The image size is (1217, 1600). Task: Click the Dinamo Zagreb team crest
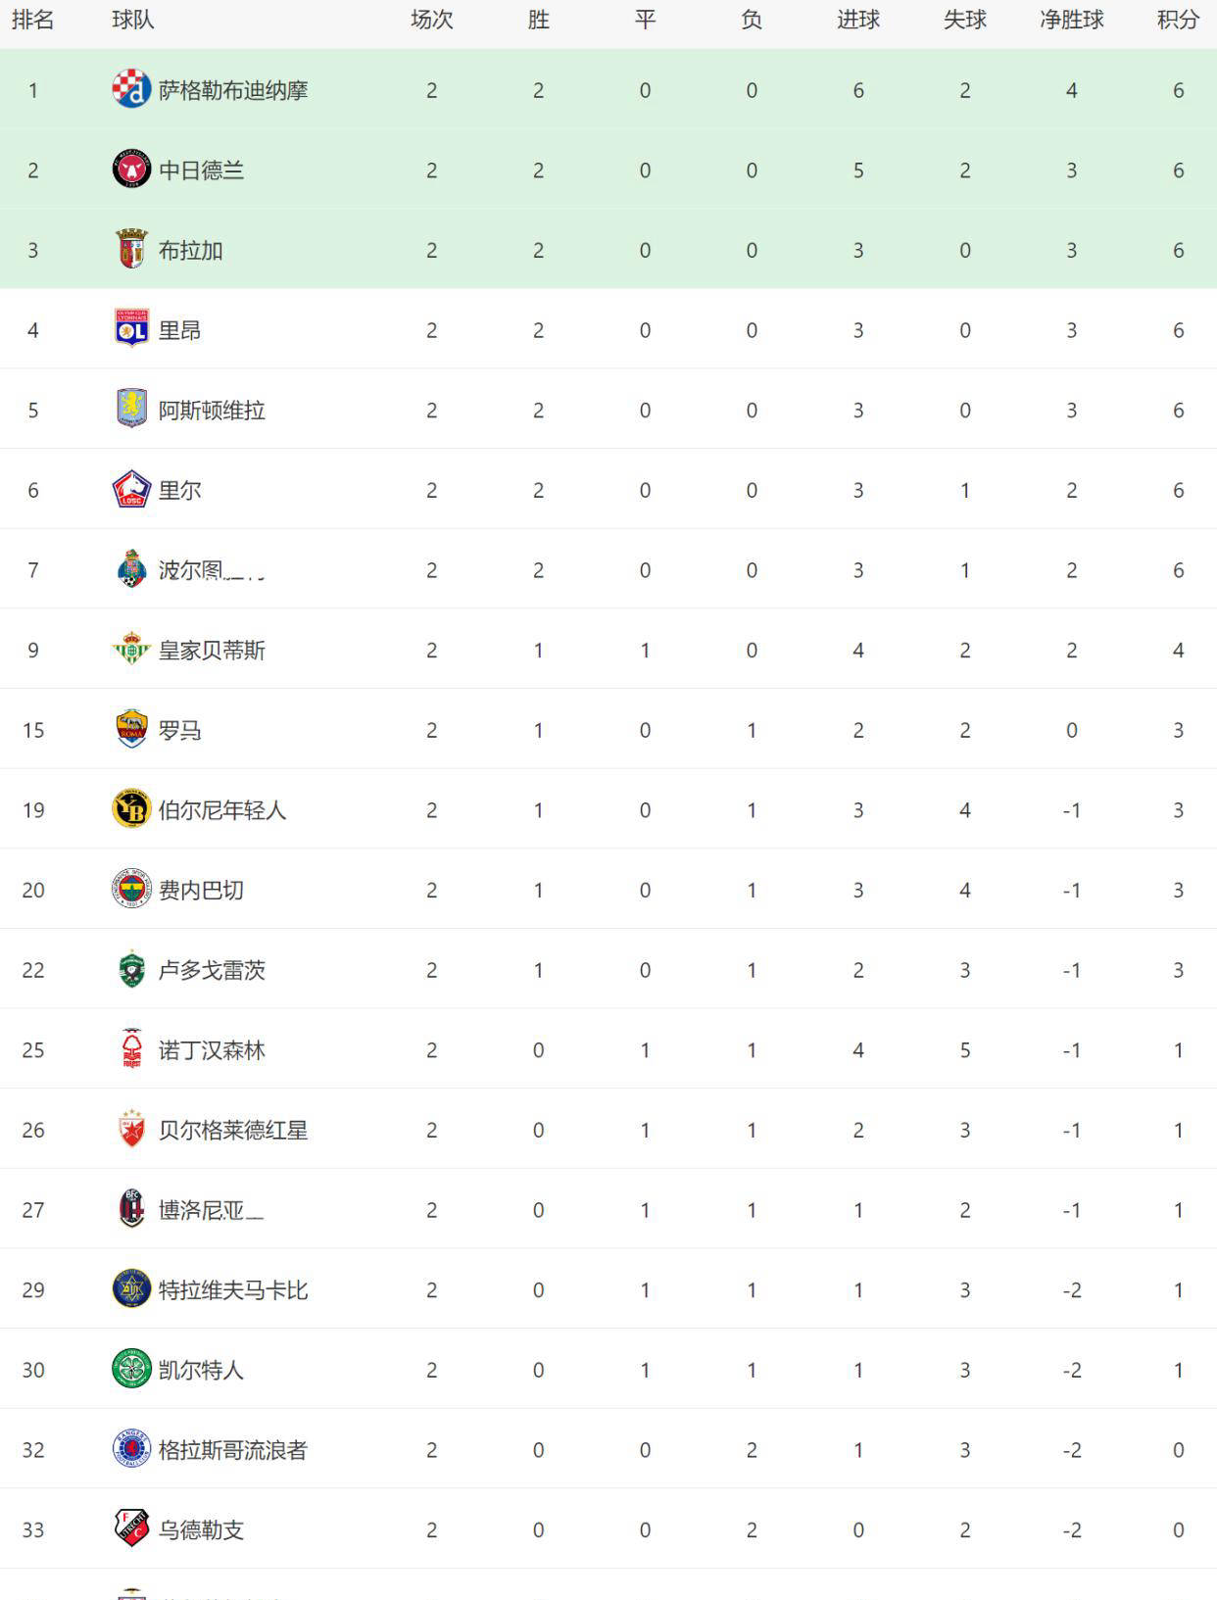click(131, 90)
